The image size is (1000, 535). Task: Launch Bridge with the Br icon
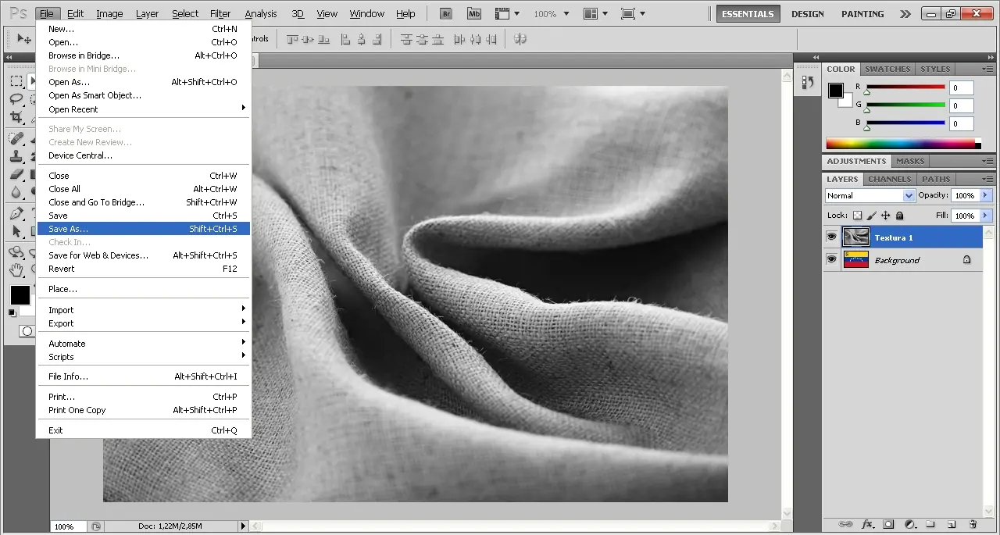pos(446,13)
